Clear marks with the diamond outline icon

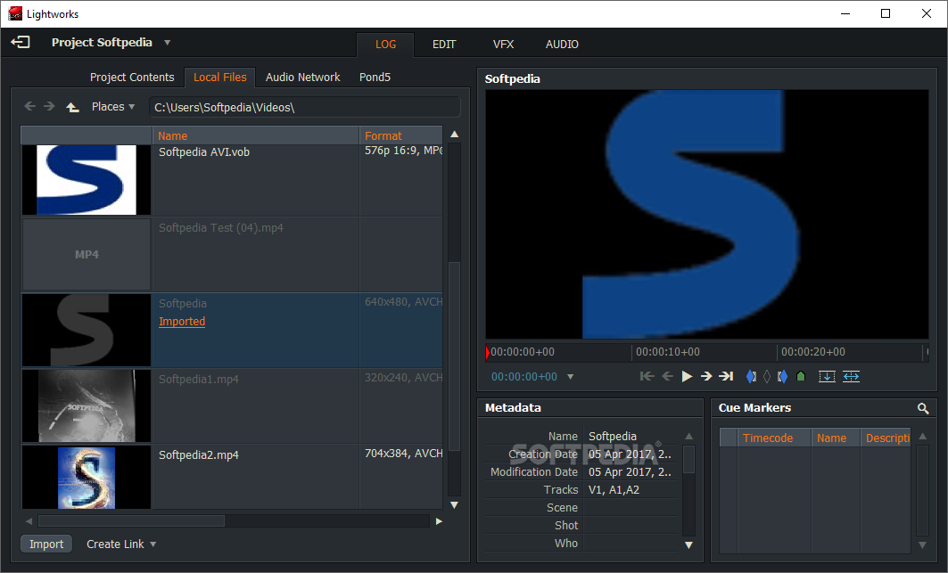click(x=767, y=377)
